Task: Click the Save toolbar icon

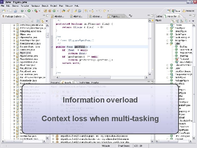Action: point(11,11)
